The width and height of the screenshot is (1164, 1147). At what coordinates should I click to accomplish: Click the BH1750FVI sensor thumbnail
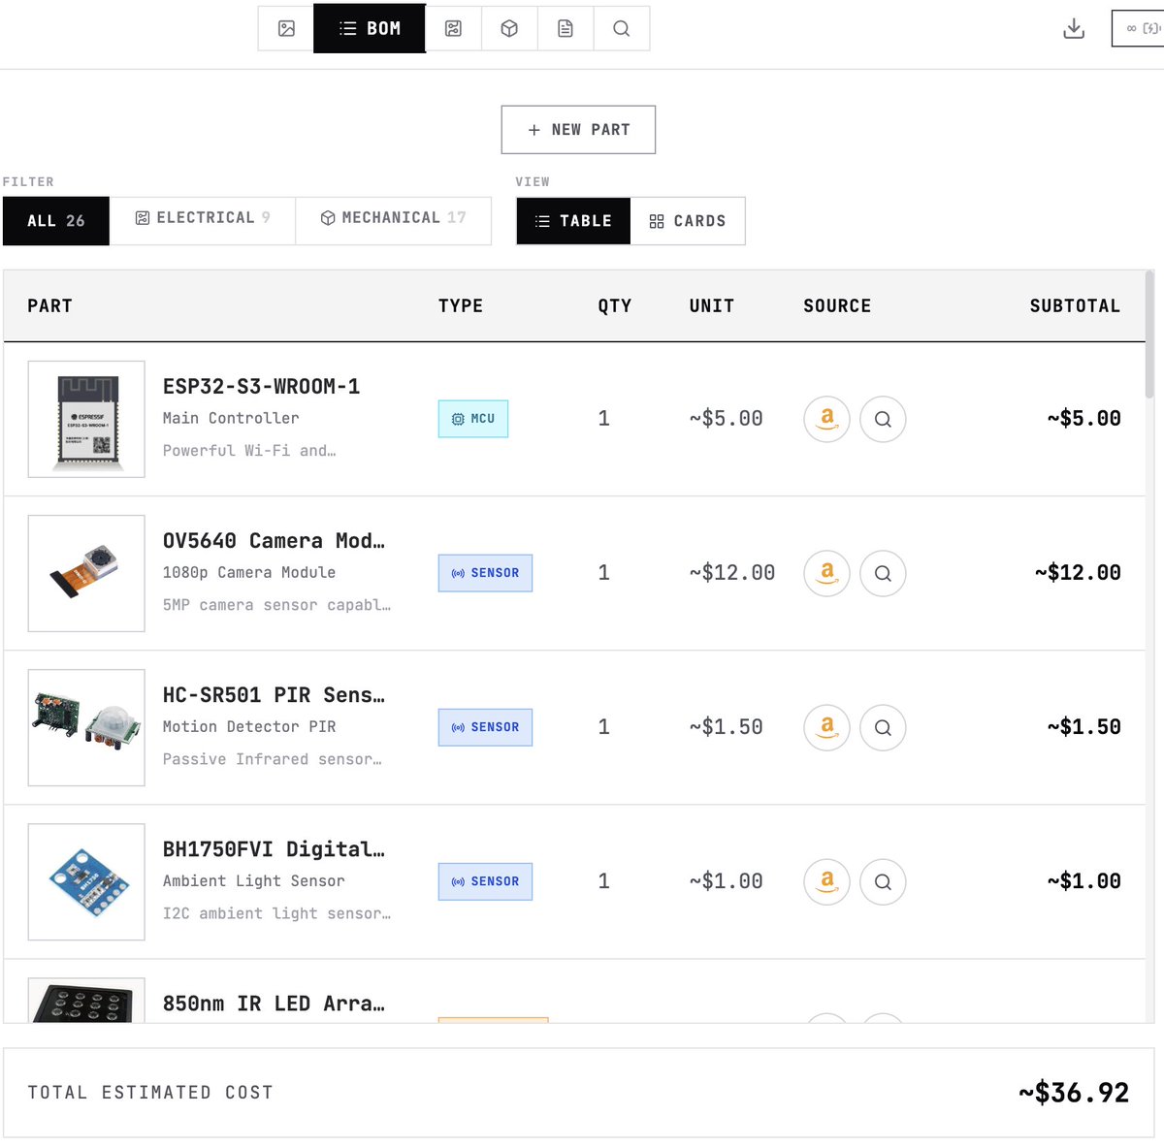click(x=86, y=881)
